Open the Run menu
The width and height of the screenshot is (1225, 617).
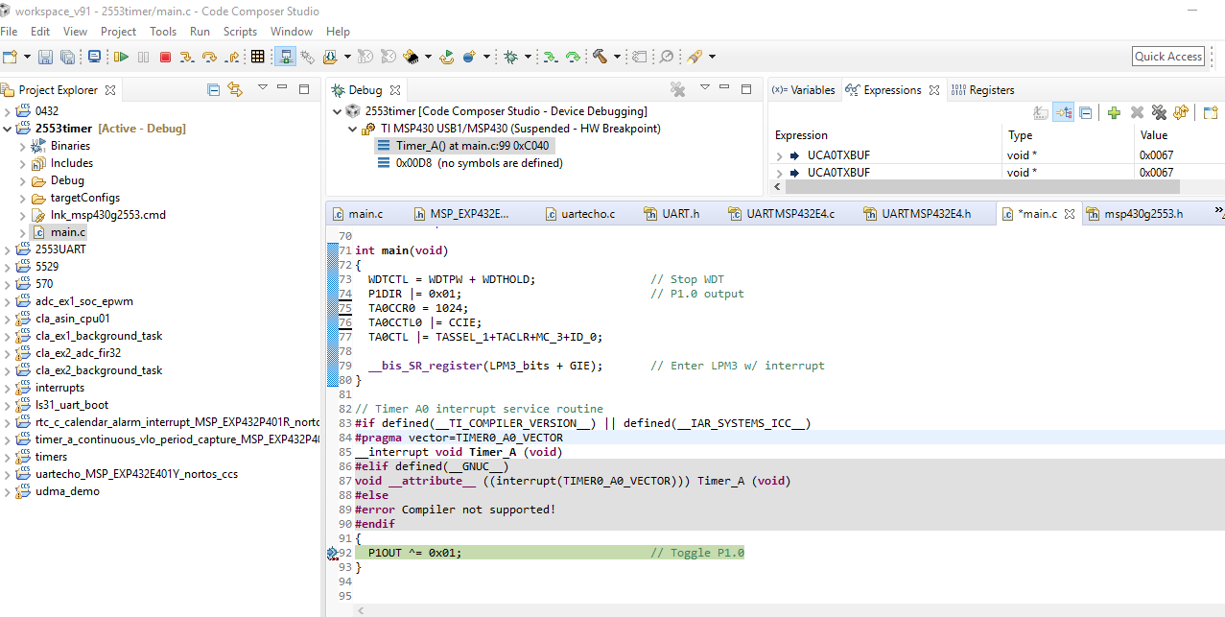(x=200, y=32)
